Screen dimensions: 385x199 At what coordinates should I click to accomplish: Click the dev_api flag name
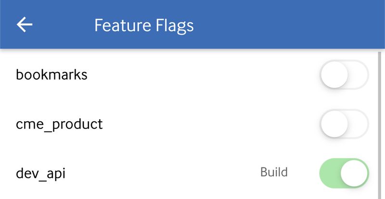point(40,173)
